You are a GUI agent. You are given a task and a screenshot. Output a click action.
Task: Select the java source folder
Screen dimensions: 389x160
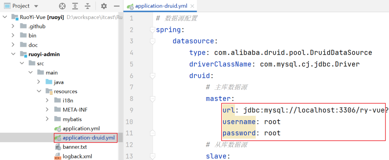(59, 82)
